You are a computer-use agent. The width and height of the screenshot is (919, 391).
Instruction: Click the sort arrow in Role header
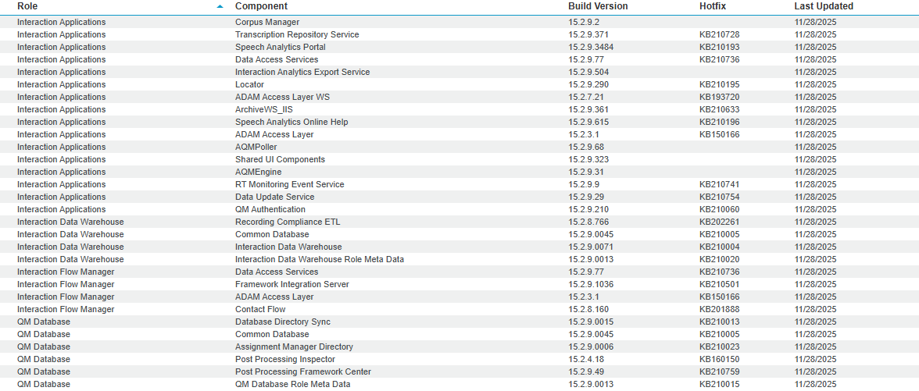[220, 6]
